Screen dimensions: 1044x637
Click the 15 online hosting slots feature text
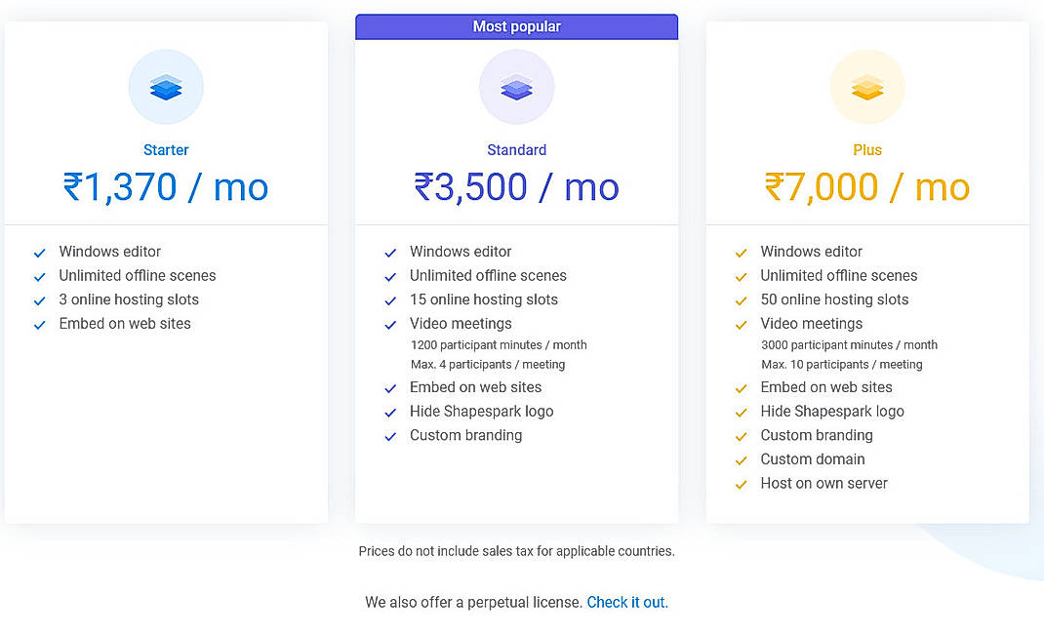coord(484,299)
